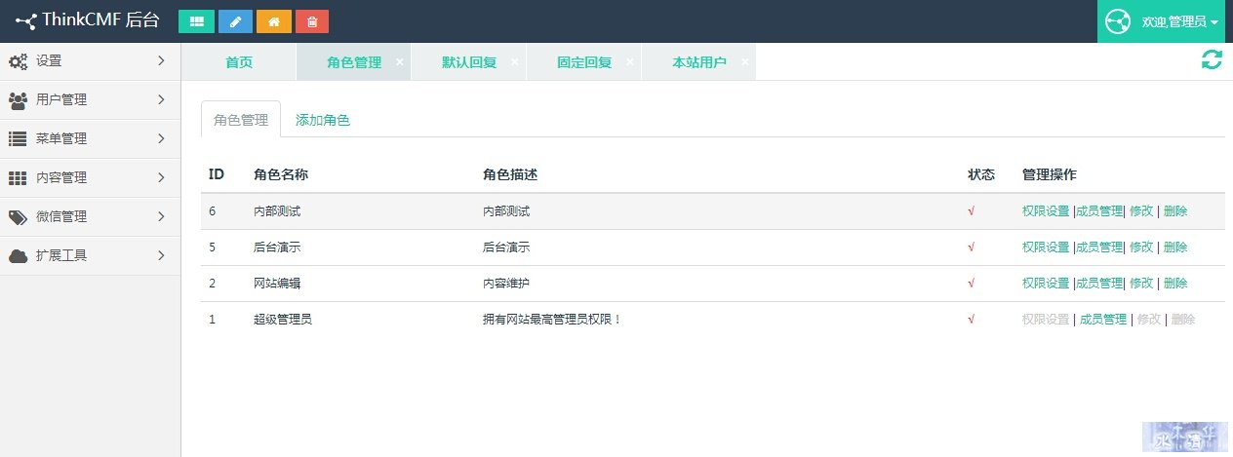Close the 本站用户 tab
The height and width of the screenshot is (457, 1233).
coord(745,61)
